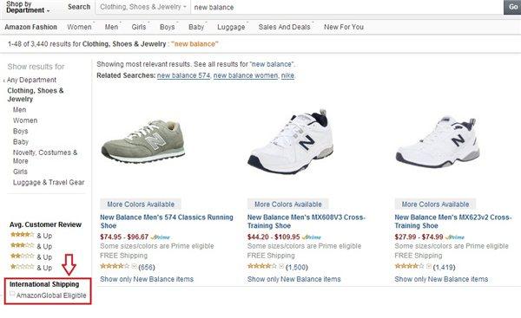Open gray 574 Classics shoe thumbnail
Viewport: 521px width, 318px height.
coord(143,141)
